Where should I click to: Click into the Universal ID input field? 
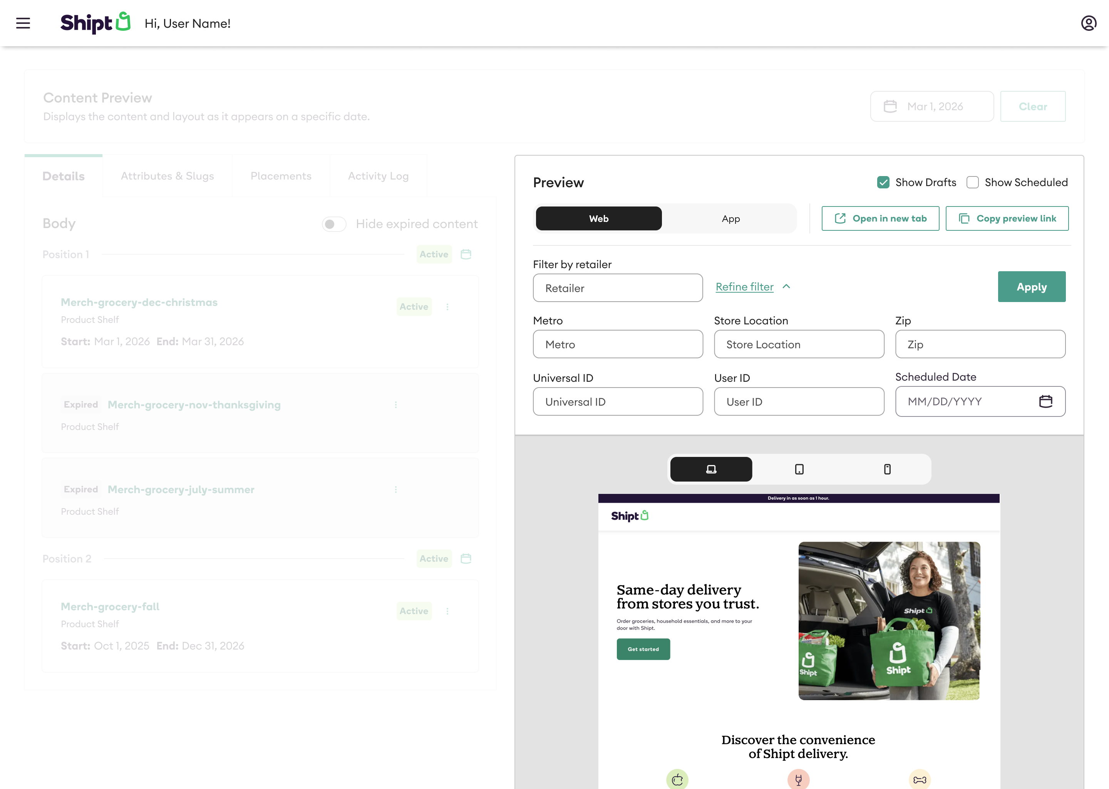coord(618,401)
